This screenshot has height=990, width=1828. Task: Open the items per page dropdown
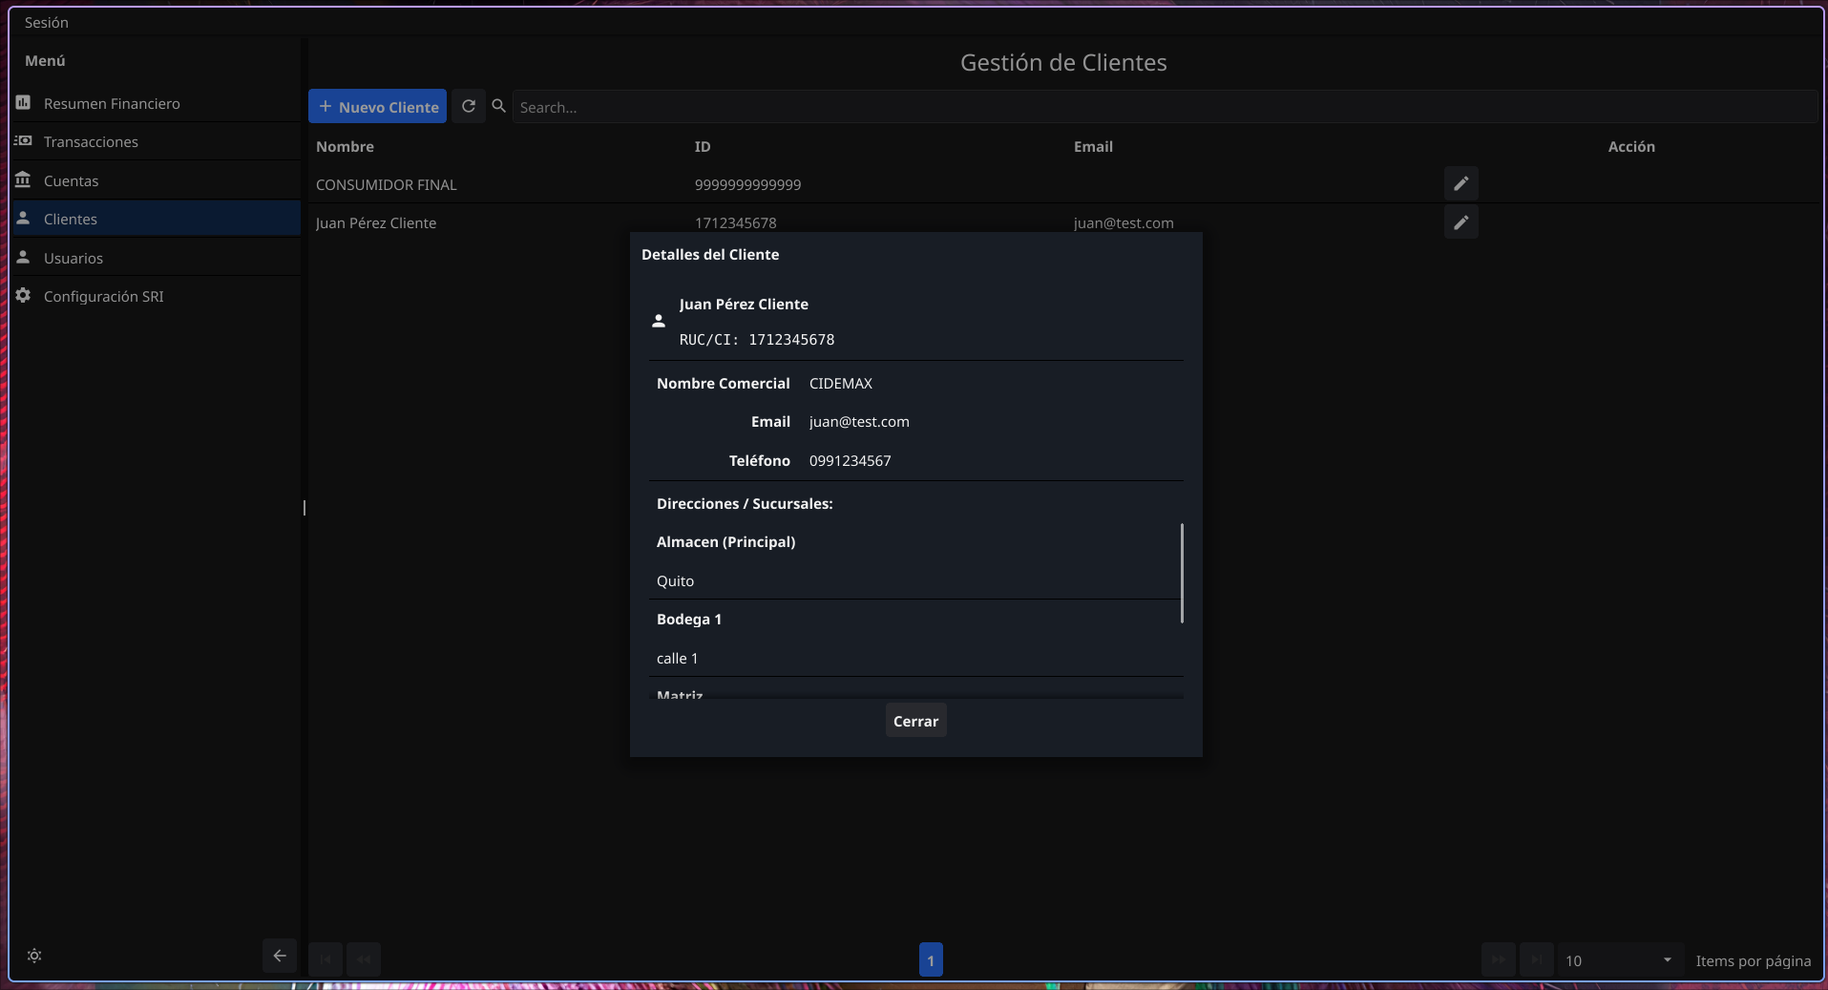[x=1617, y=959]
